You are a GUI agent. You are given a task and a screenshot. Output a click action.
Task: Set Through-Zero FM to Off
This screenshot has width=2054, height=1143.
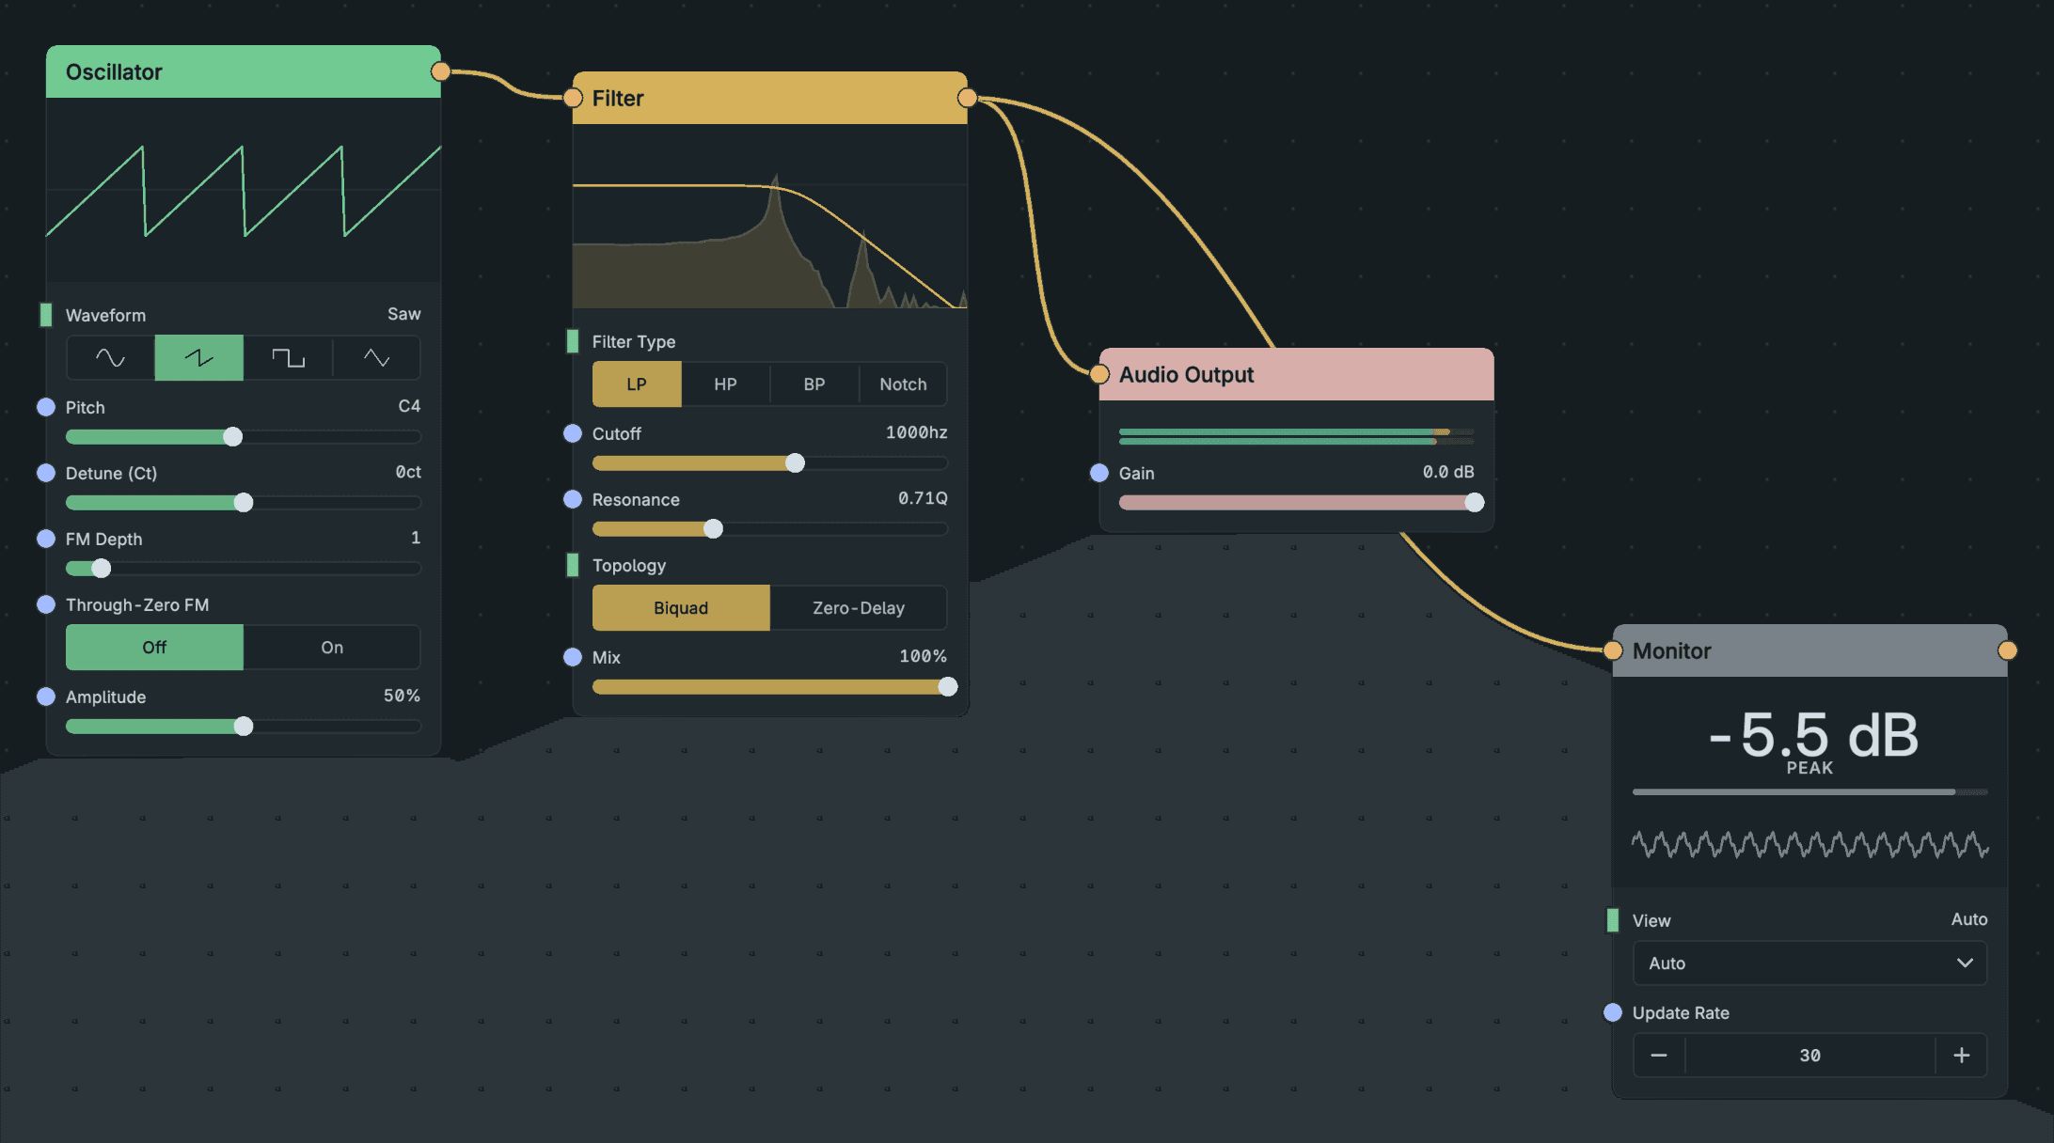point(154,648)
